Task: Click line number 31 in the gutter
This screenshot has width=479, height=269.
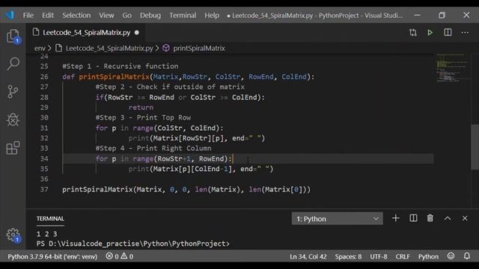Action: [44, 128]
